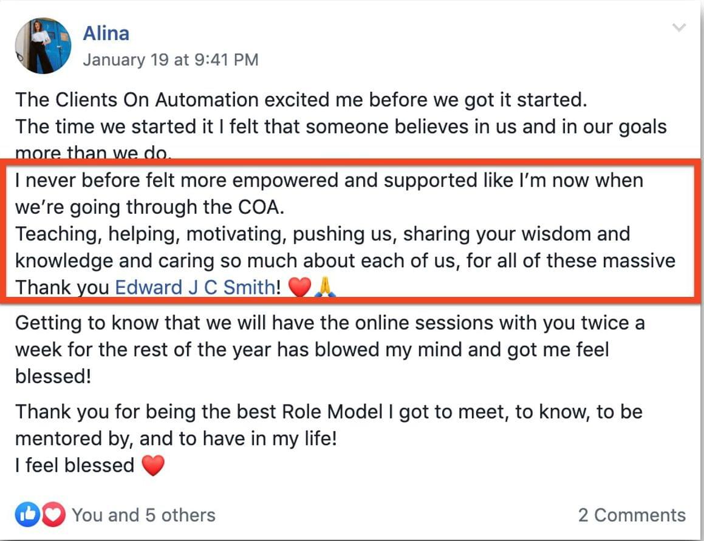This screenshot has height=541, width=704.
Task: Click the first line mentioning Clients On Automation
Action: (301, 100)
